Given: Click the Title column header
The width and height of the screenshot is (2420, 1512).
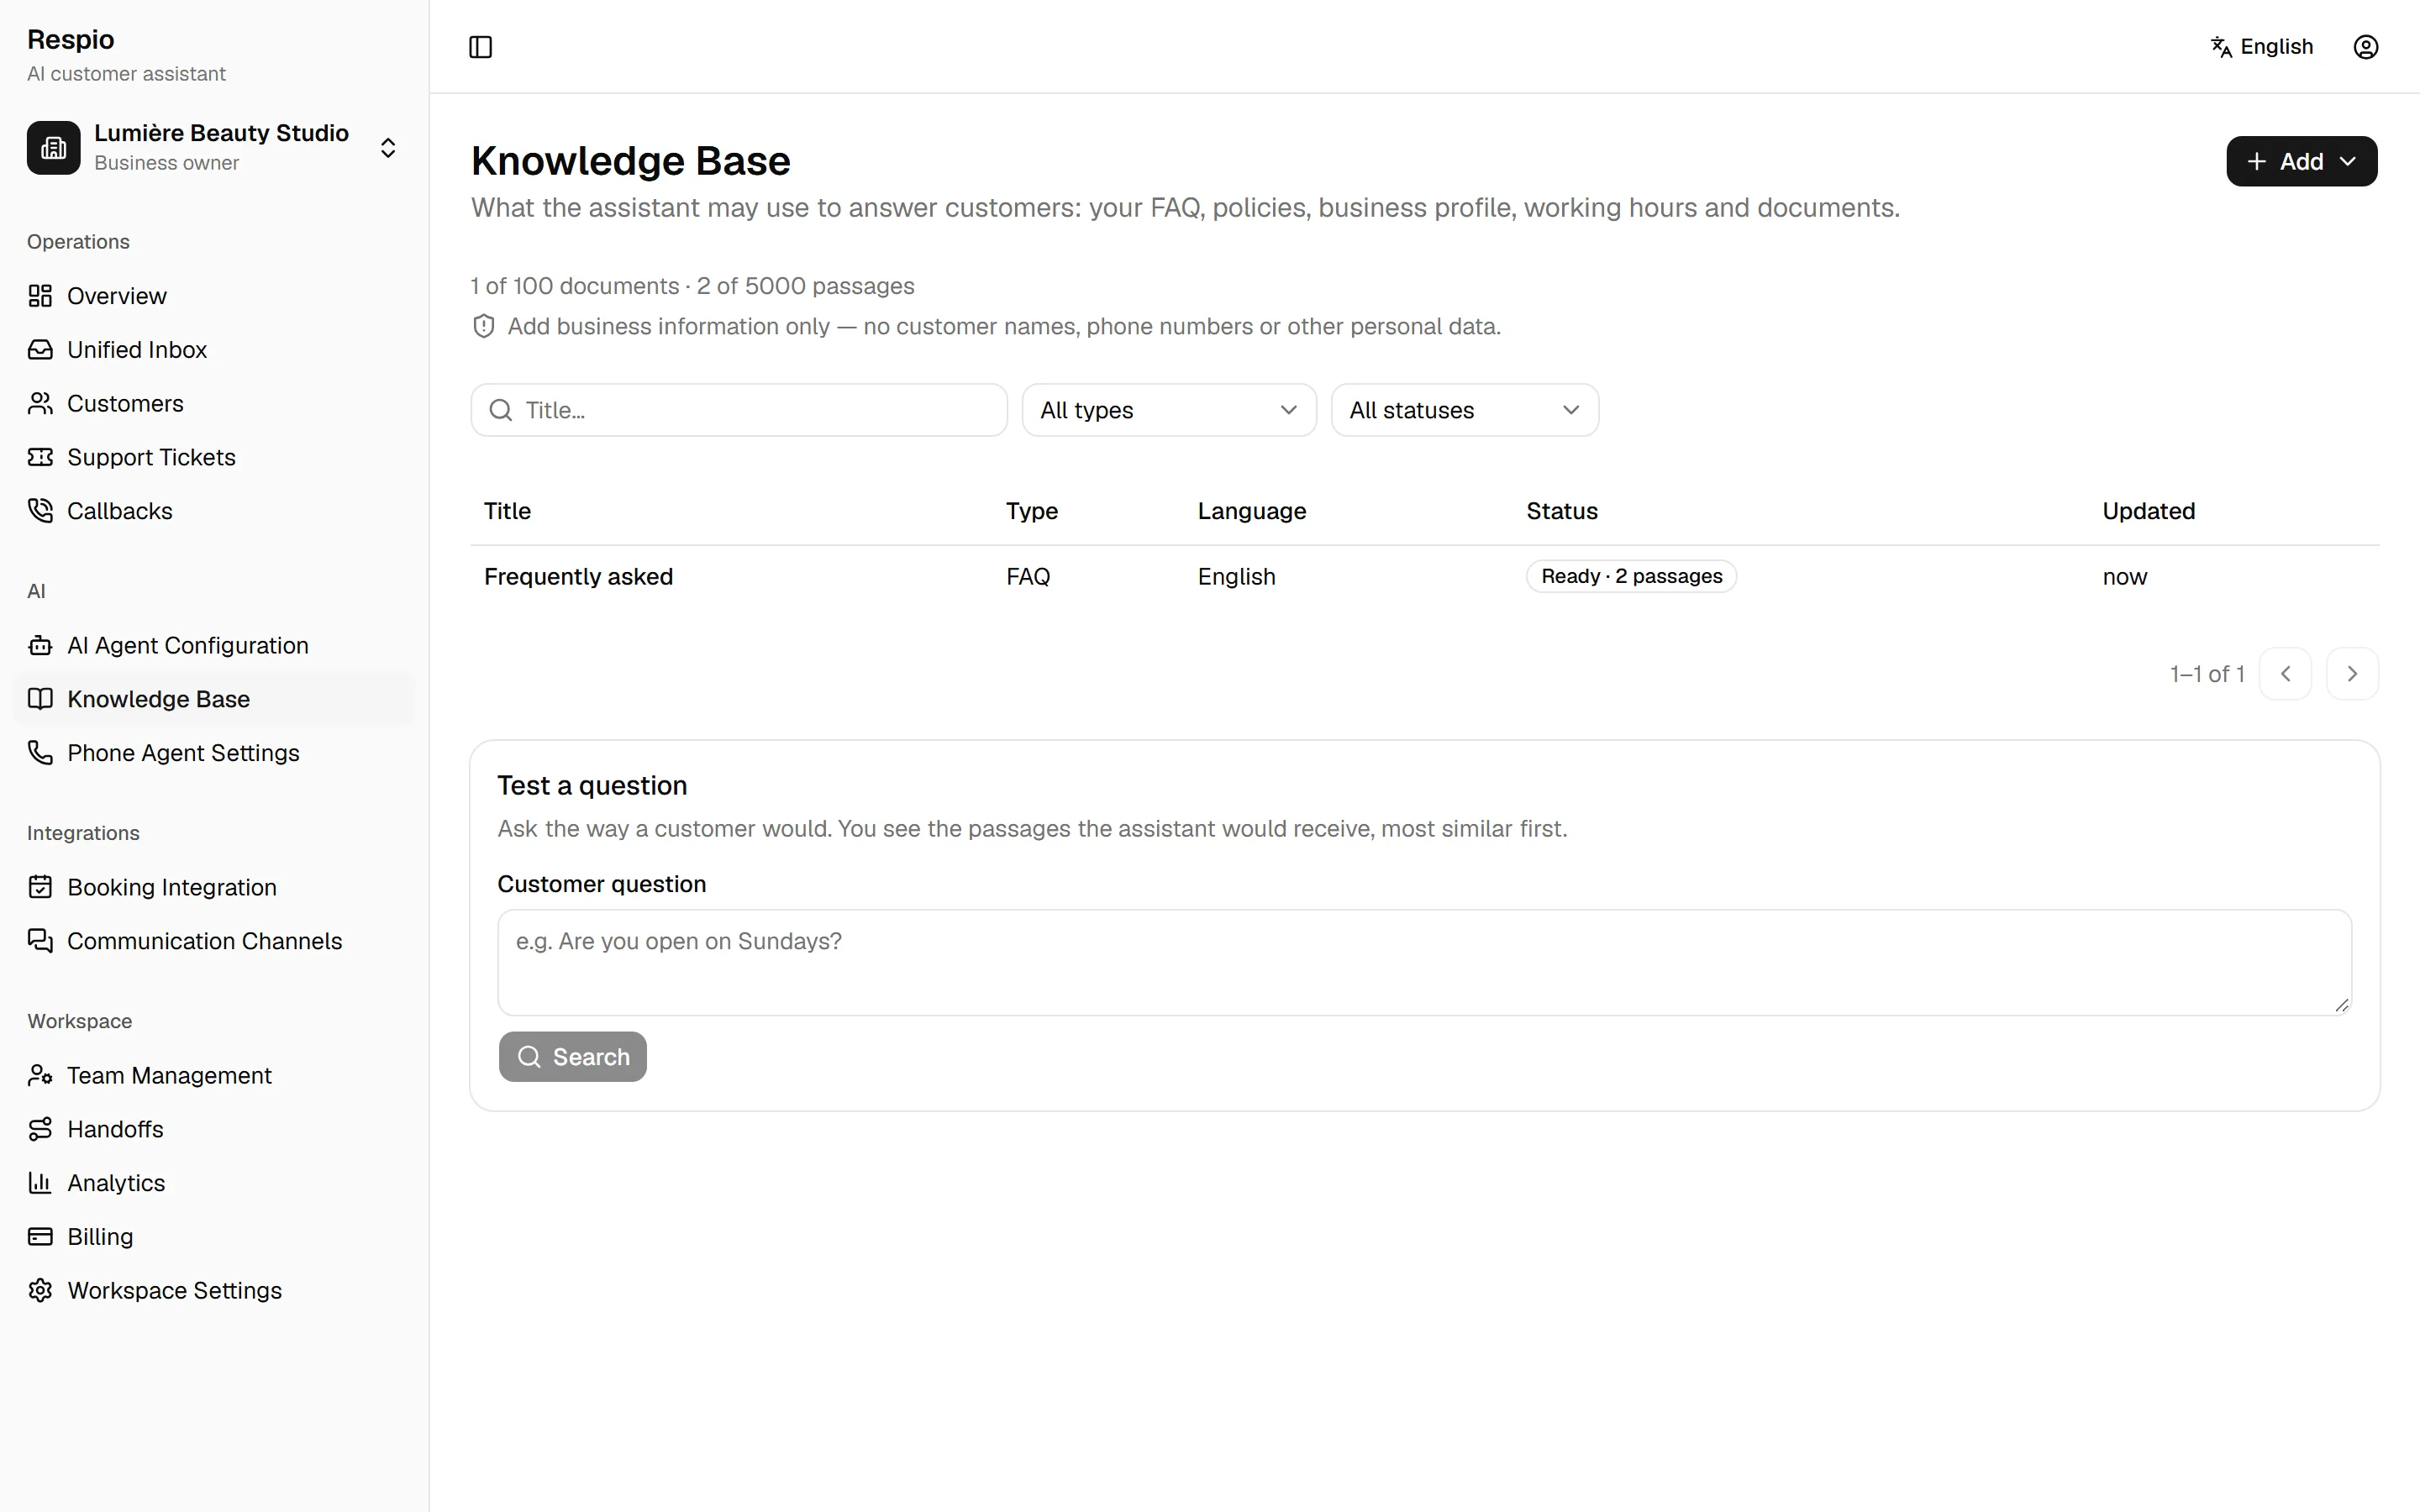Looking at the screenshot, I should [x=507, y=511].
